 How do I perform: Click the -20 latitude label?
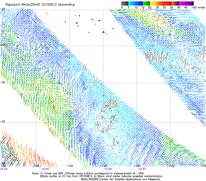3,9
